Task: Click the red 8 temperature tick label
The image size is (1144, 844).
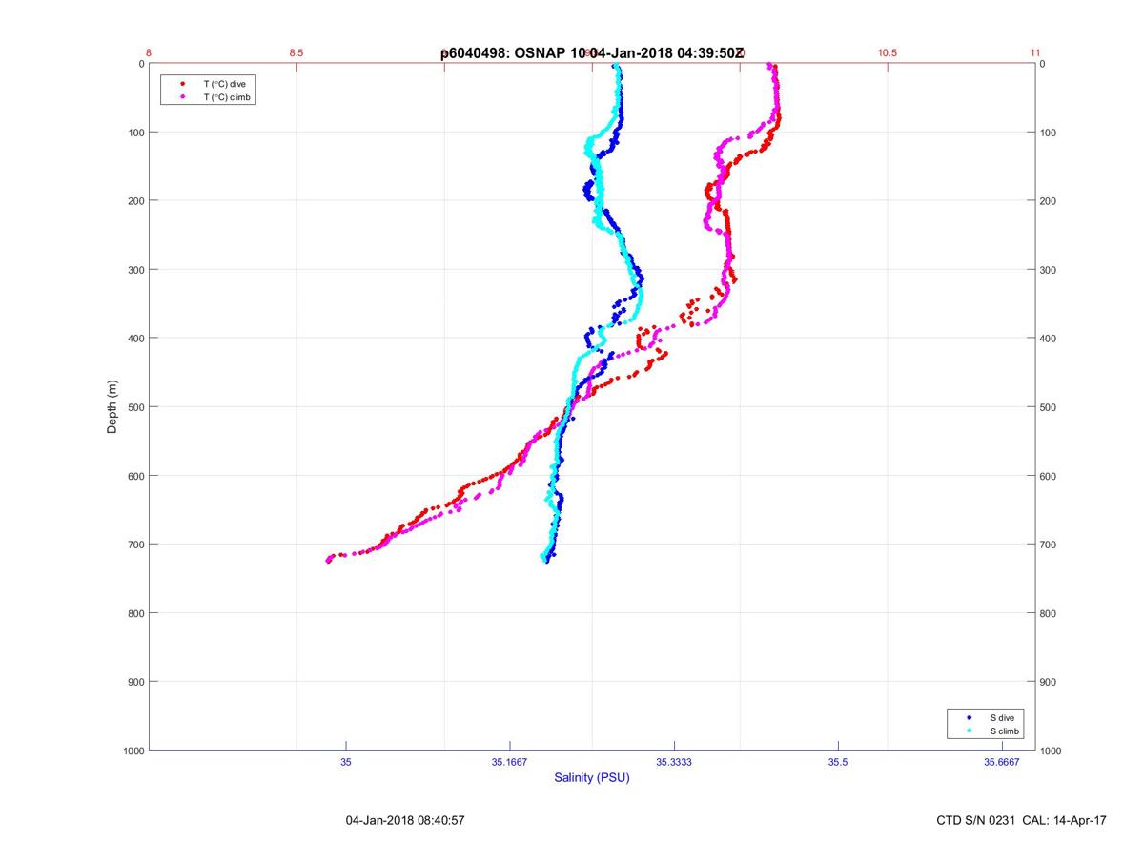Action: [x=149, y=53]
